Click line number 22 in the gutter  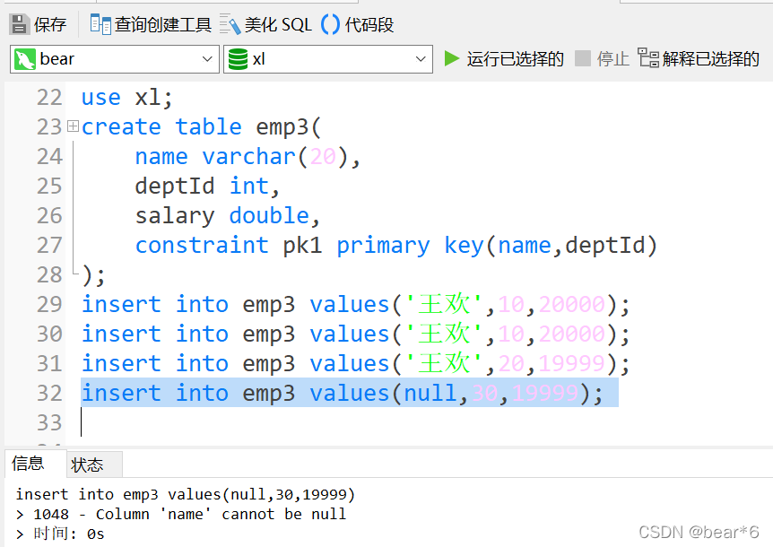[49, 98]
